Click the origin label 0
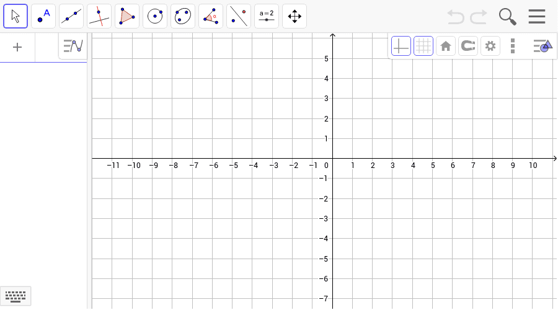558x310 pixels. coord(326,166)
